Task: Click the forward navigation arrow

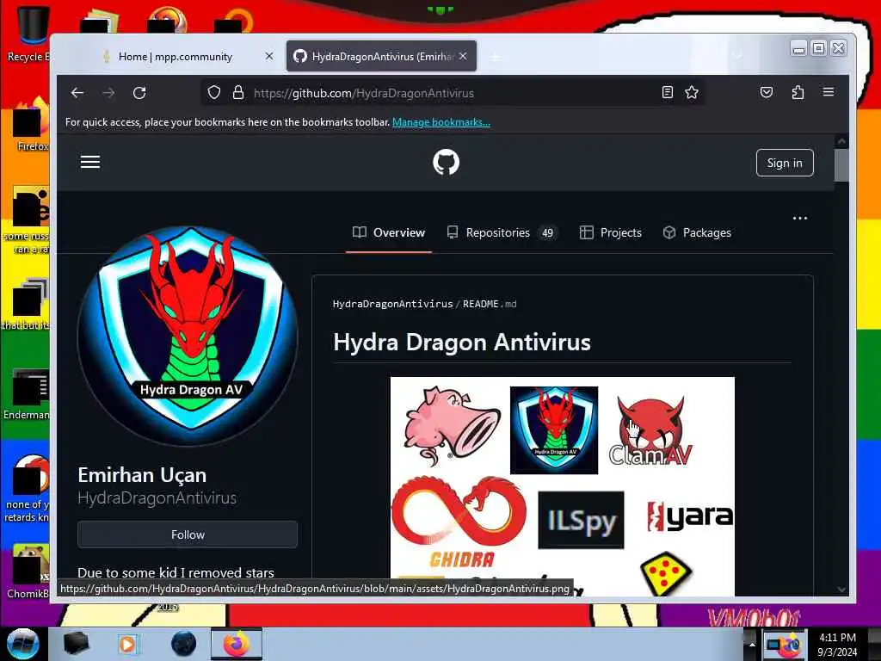Action: tap(108, 93)
